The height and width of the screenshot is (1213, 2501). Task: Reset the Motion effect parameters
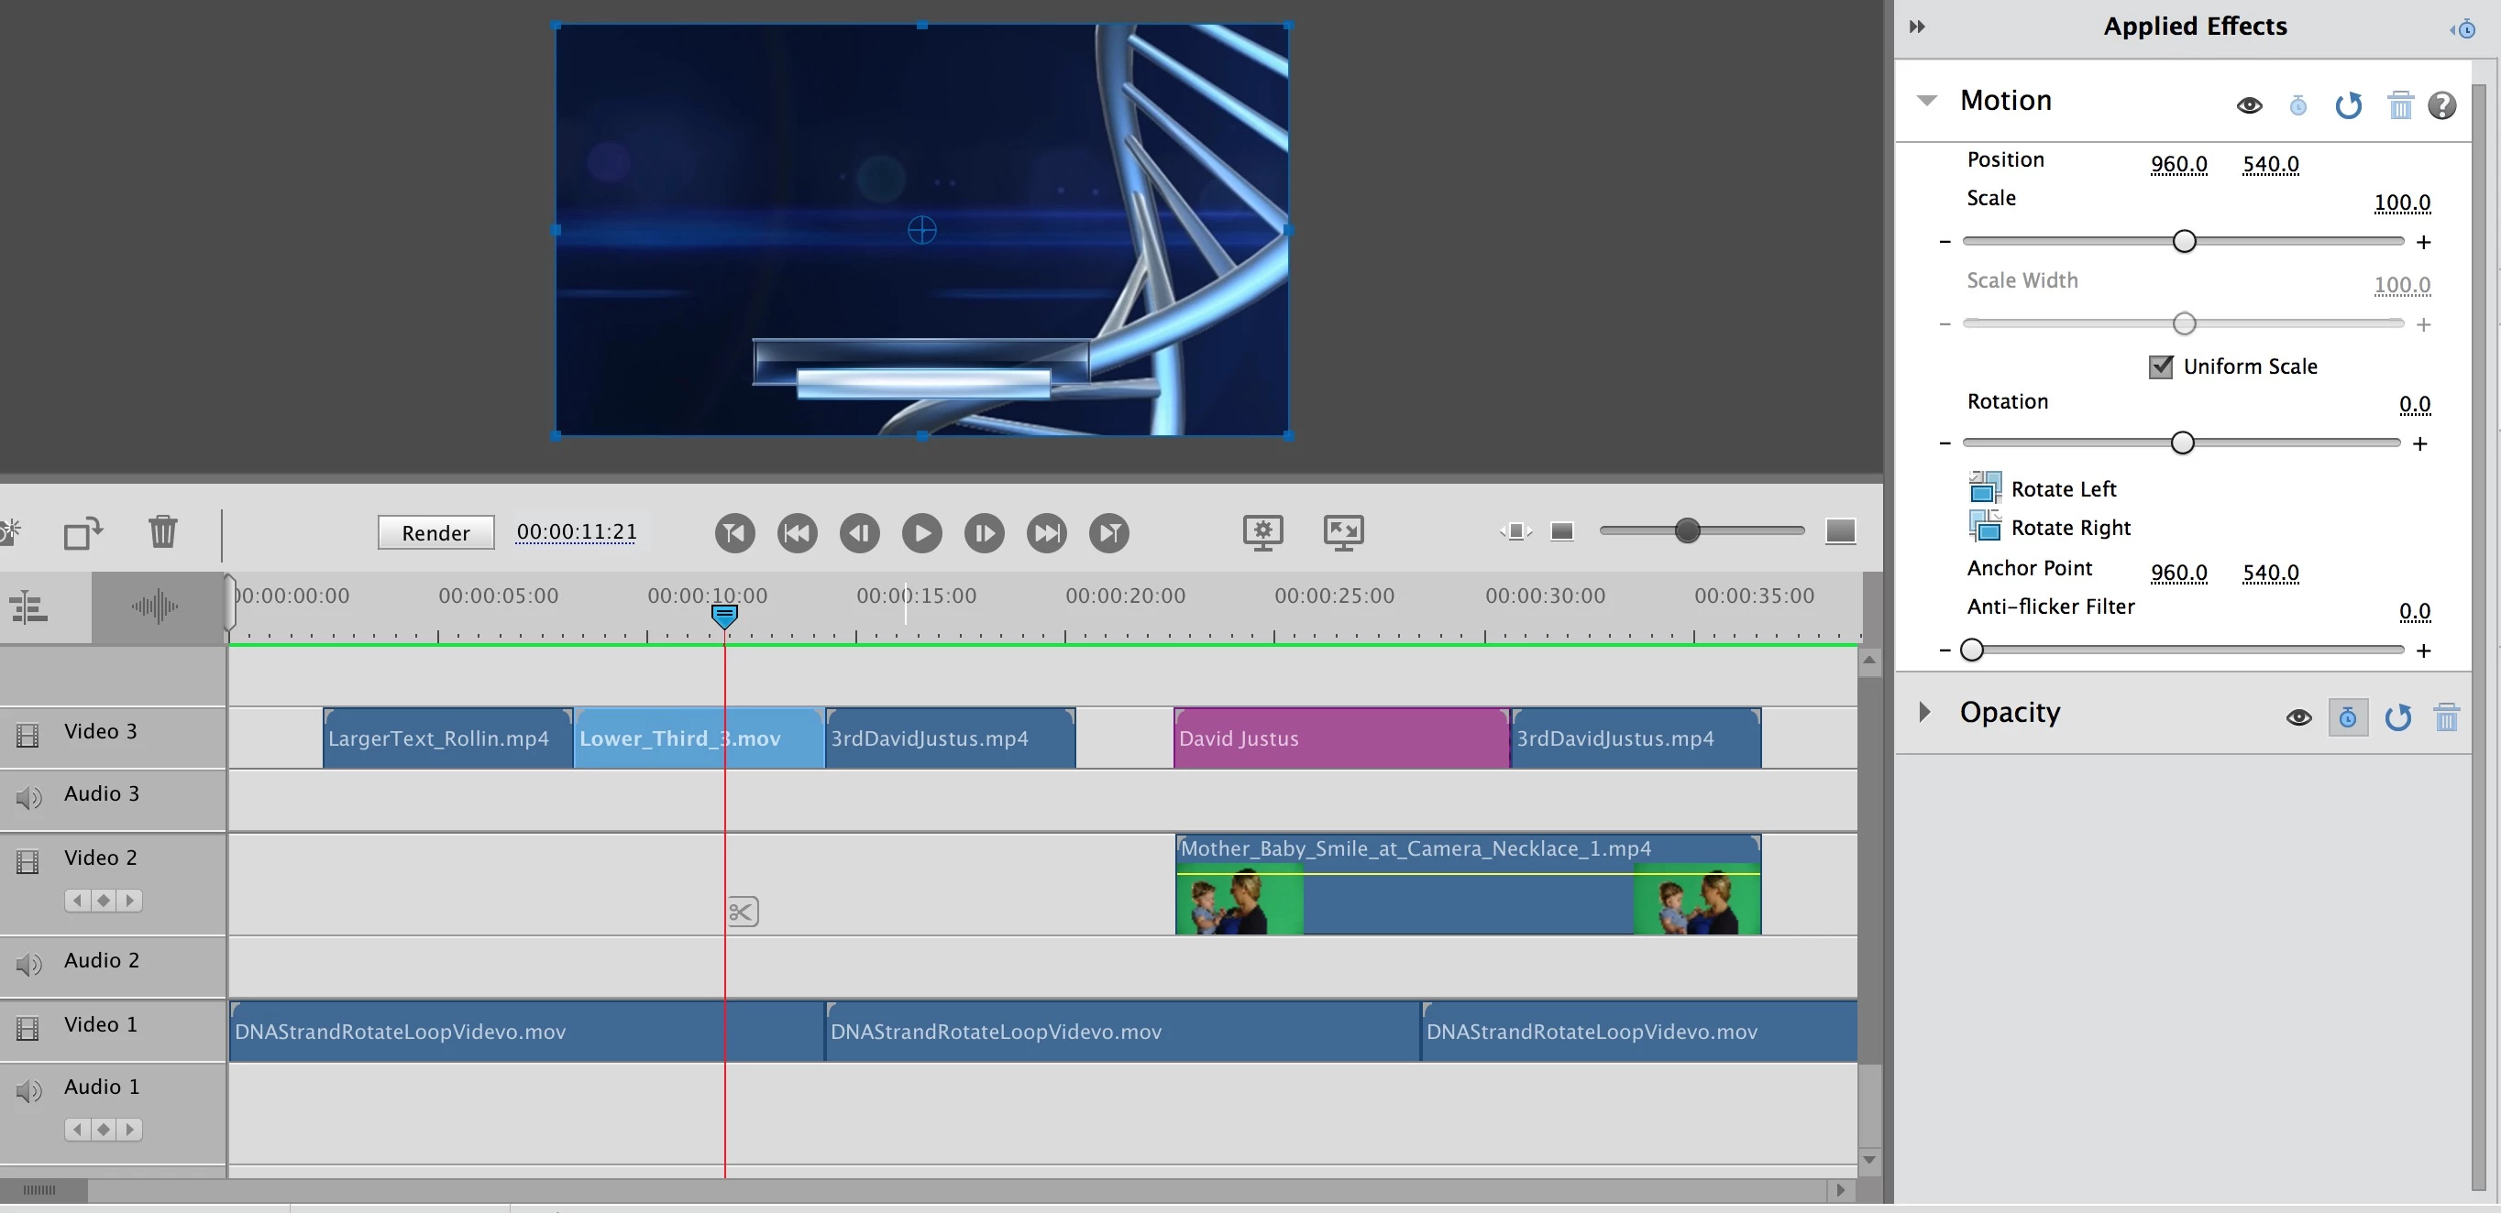[2348, 104]
